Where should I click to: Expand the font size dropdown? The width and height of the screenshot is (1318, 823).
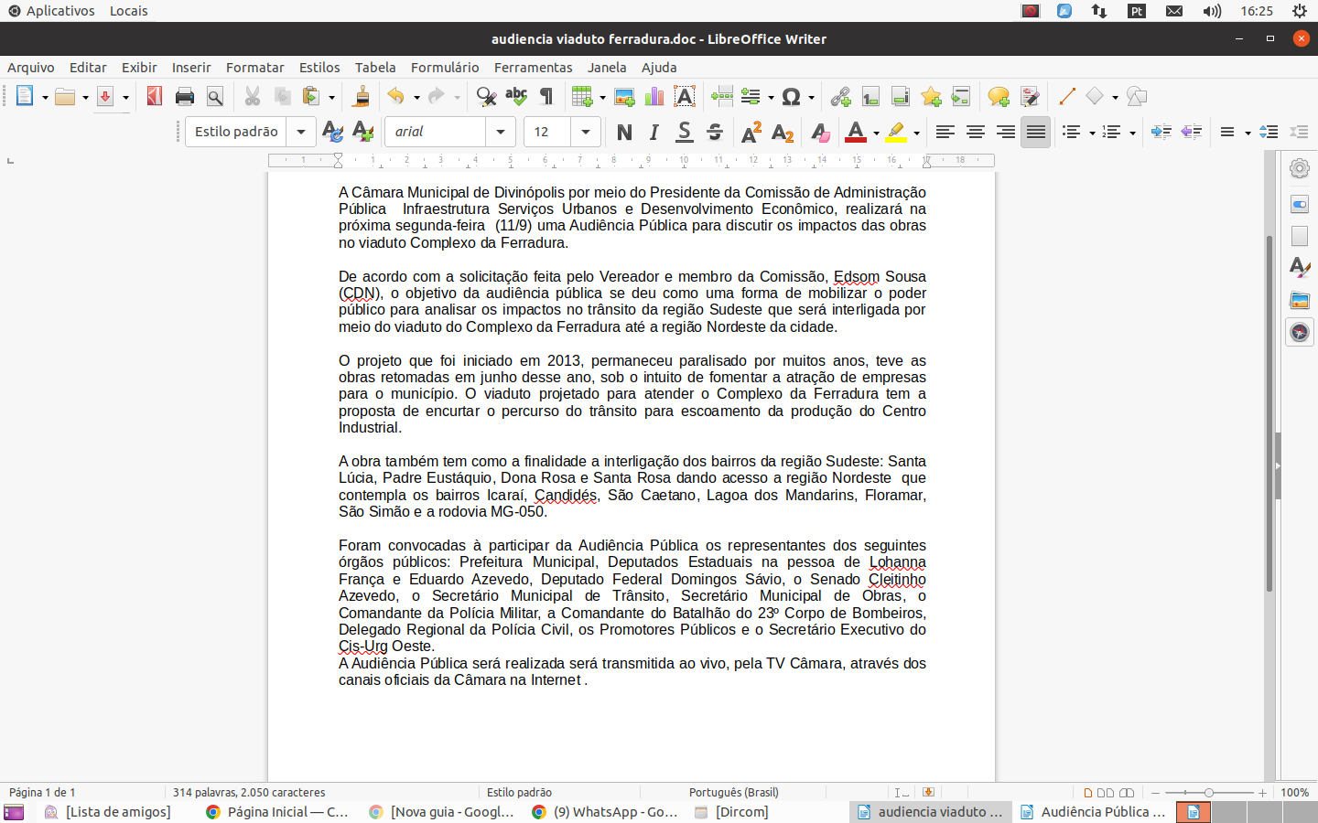coord(586,132)
